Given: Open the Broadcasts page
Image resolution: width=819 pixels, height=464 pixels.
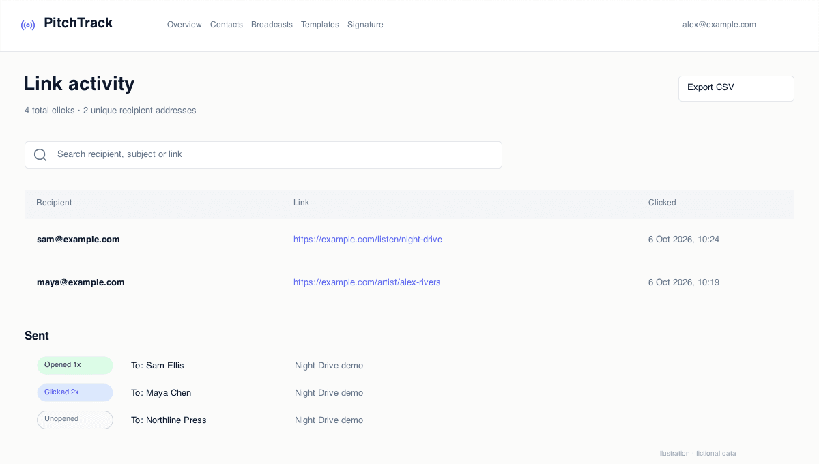Looking at the screenshot, I should (272, 25).
